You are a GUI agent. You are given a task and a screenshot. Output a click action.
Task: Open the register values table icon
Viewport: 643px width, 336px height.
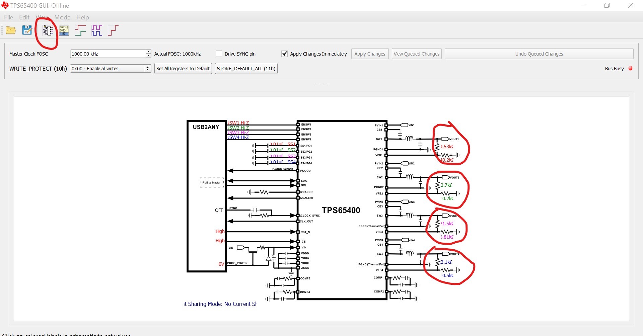click(x=64, y=30)
